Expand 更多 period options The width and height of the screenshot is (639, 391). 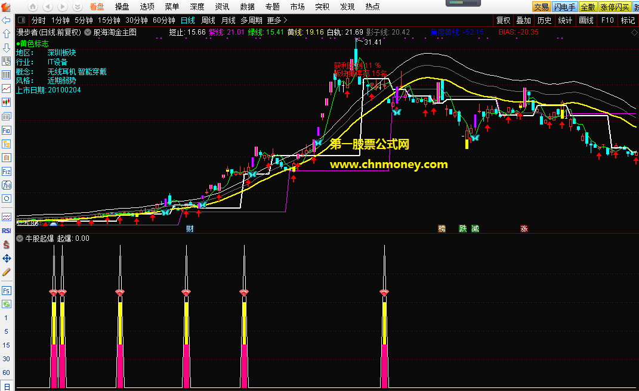[x=277, y=20]
